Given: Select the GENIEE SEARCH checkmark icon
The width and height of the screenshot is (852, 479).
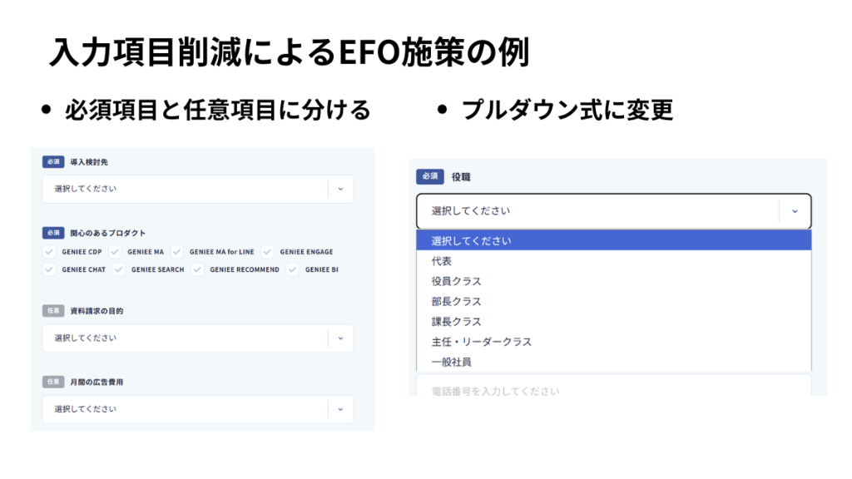Looking at the screenshot, I should (x=119, y=269).
